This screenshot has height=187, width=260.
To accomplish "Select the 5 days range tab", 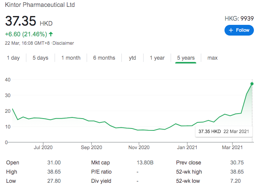I will pos(40,58).
